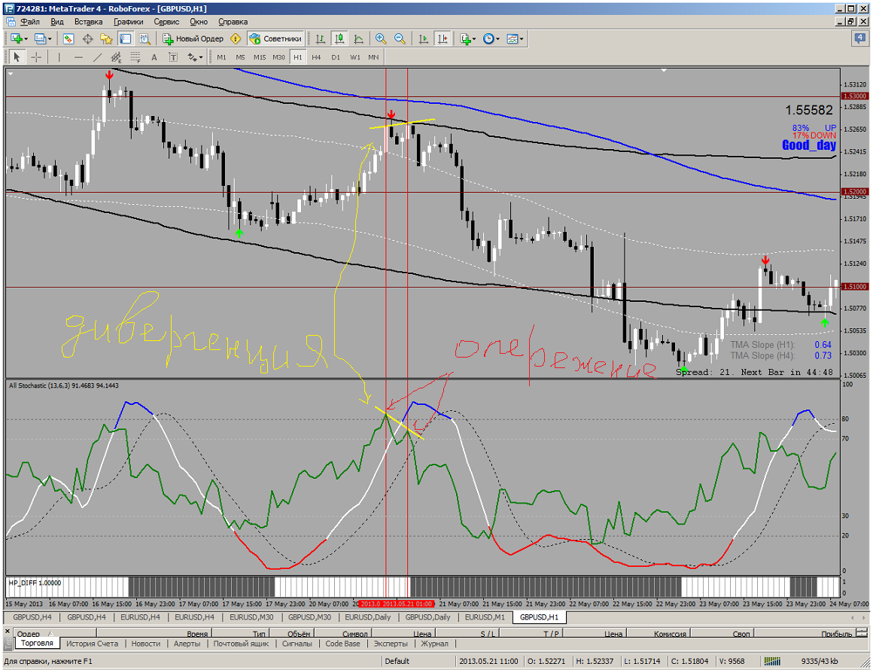Toggle the Советники auto-trading button
Screen dimensions: 873x670
click(275, 38)
